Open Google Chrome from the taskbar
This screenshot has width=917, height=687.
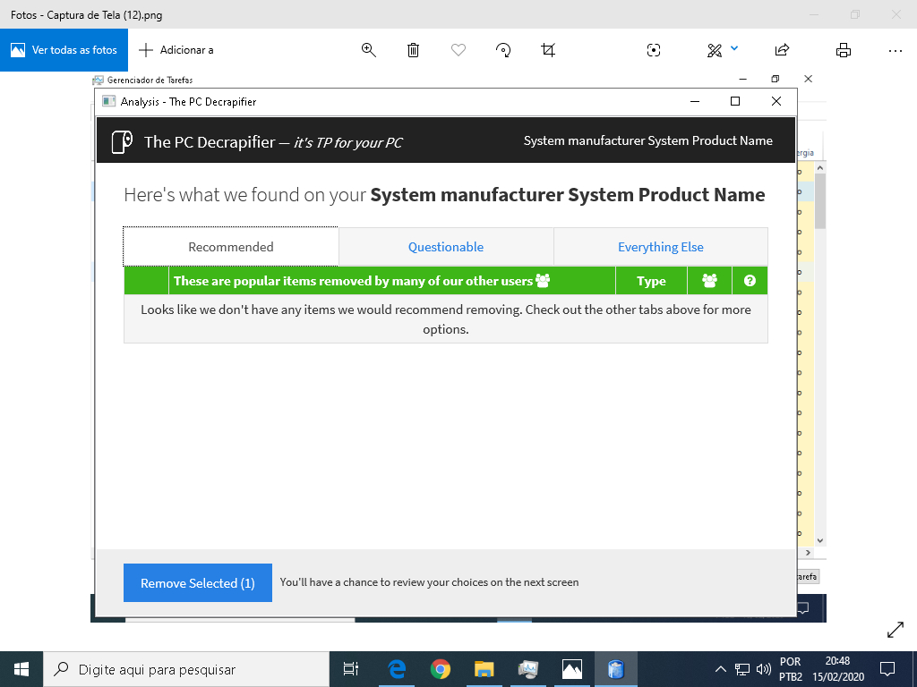441,669
